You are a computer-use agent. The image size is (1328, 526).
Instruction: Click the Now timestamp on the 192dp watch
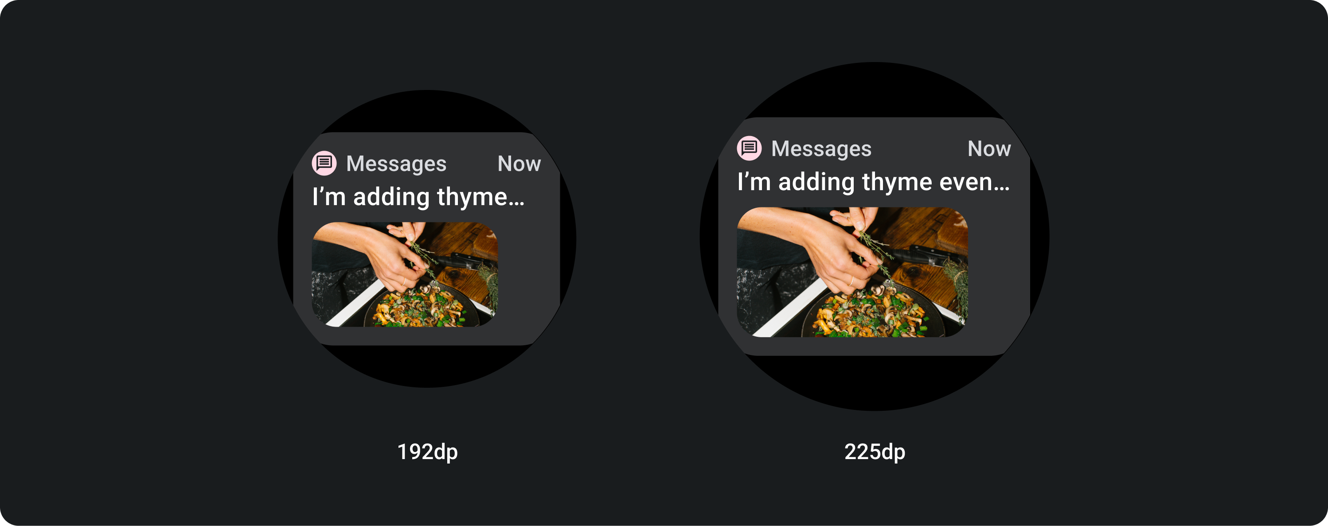519,164
